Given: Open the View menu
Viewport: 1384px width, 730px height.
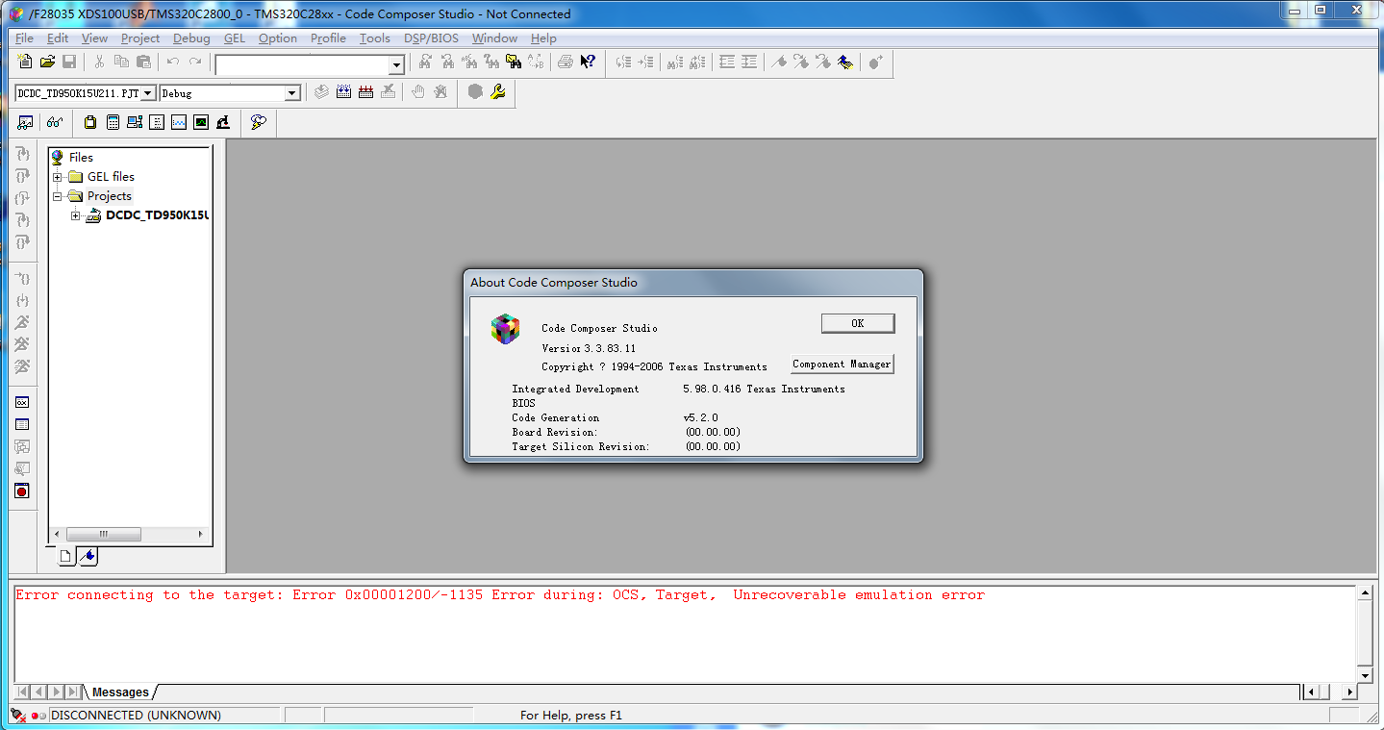Looking at the screenshot, I should 95,38.
